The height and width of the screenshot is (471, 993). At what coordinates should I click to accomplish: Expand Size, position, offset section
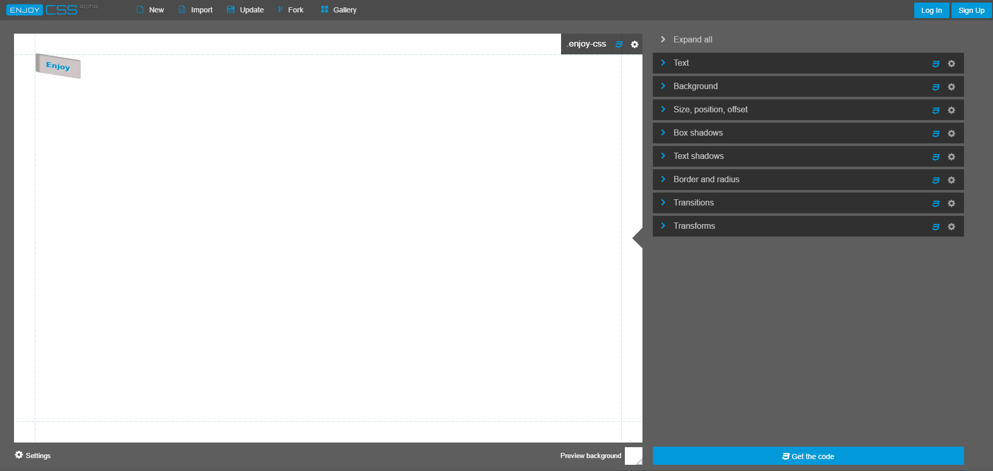point(808,110)
